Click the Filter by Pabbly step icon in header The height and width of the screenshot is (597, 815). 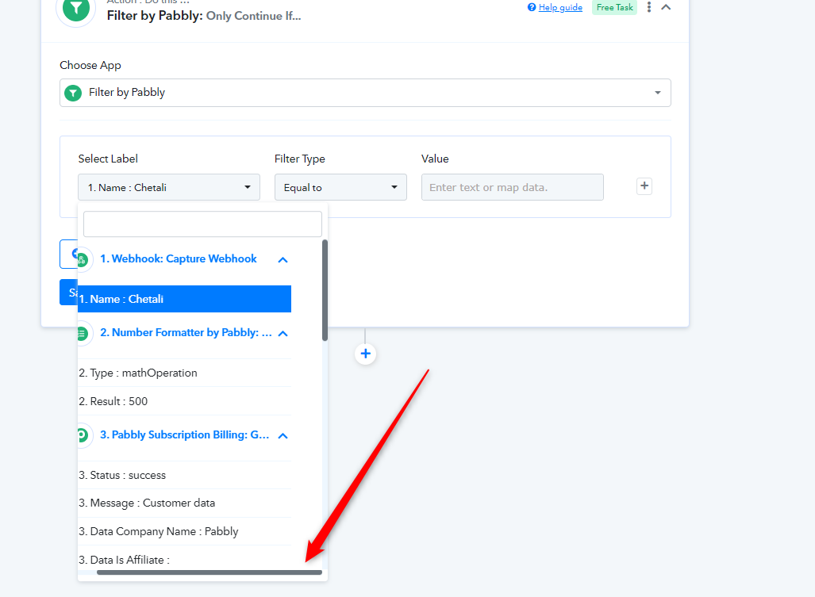coord(76,8)
